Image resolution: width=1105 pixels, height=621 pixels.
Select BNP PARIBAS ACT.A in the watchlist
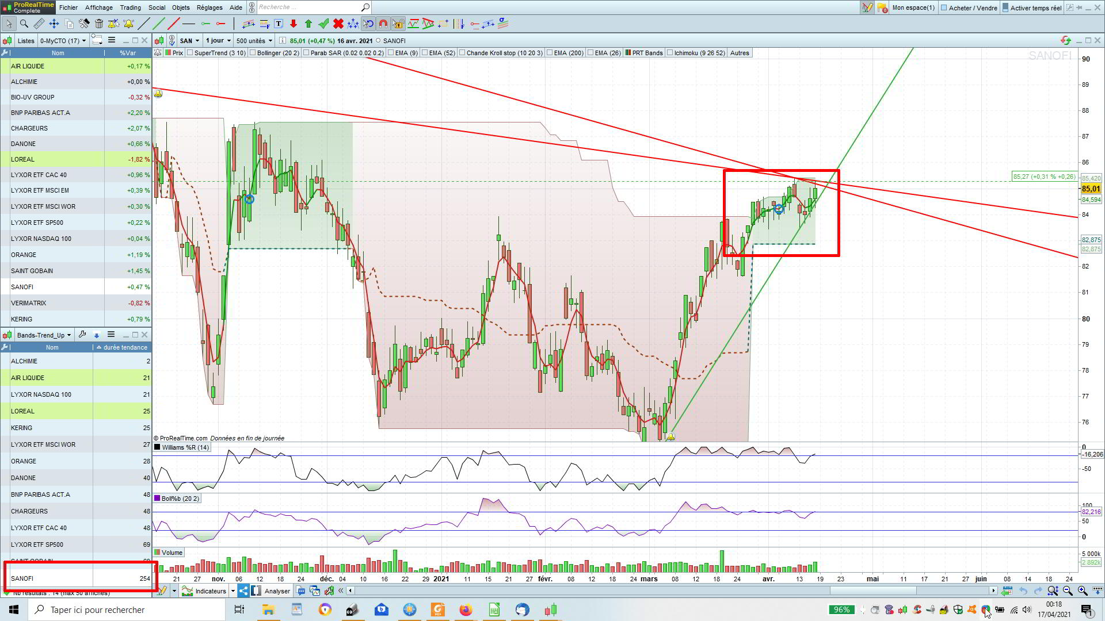(40, 113)
